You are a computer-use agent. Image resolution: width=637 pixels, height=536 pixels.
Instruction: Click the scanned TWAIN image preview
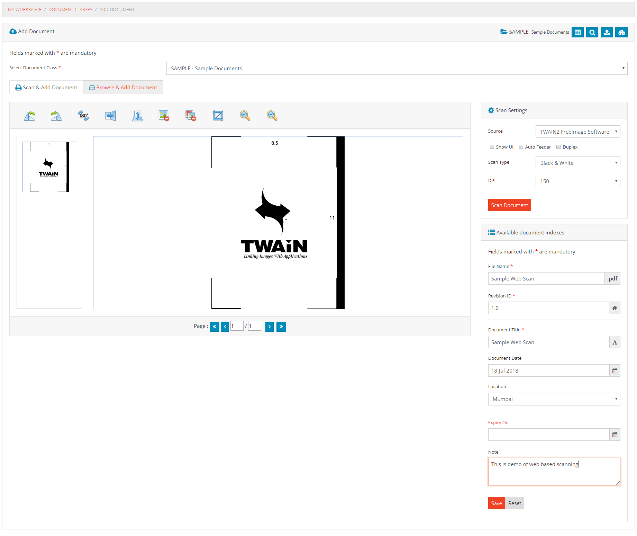[278, 222]
